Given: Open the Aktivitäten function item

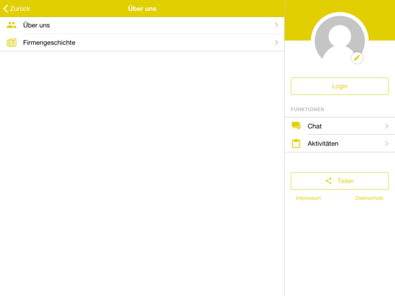Looking at the screenshot, I should click(x=340, y=144).
